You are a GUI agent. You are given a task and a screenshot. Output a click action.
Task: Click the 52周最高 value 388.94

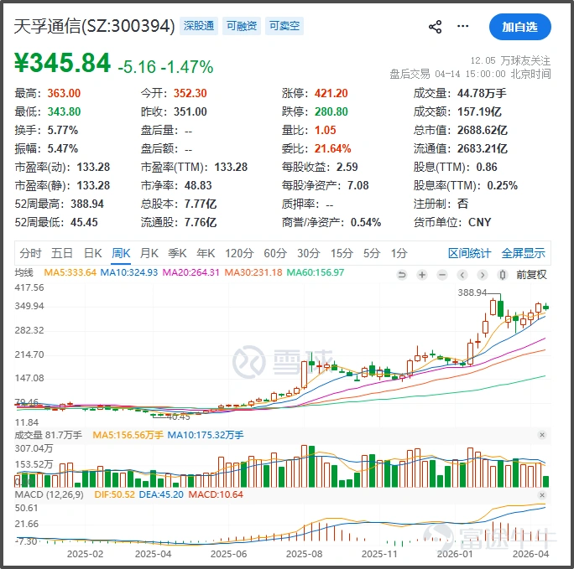[87, 204]
